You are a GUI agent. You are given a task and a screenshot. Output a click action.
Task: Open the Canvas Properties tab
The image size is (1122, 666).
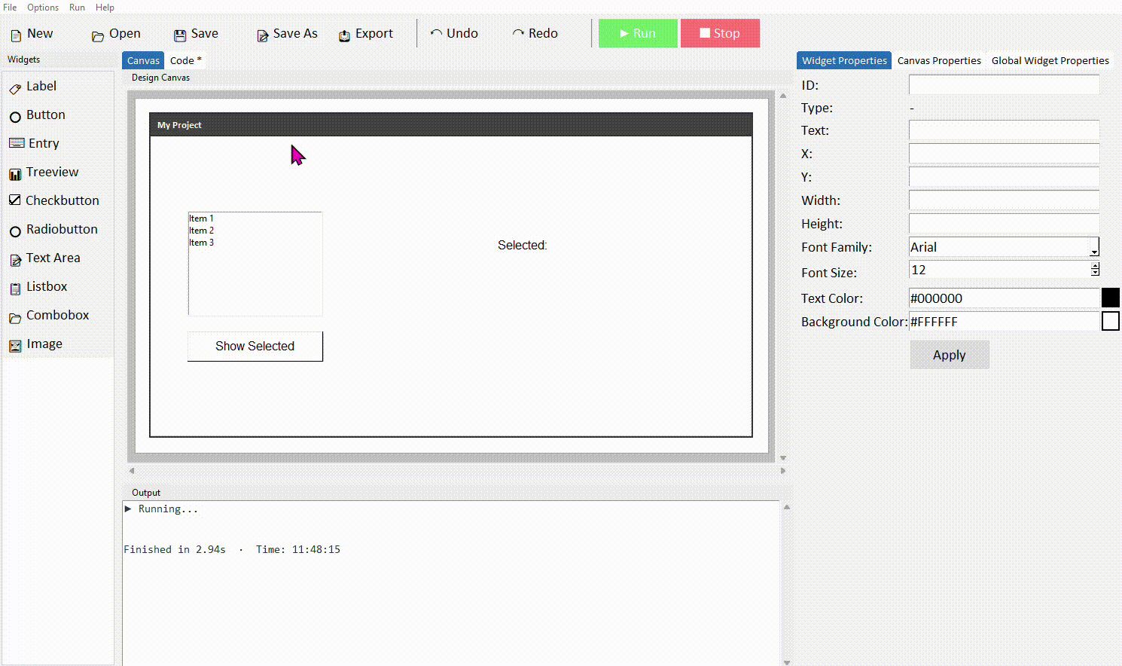[939, 60]
